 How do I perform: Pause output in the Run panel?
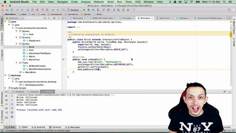pos(7,104)
